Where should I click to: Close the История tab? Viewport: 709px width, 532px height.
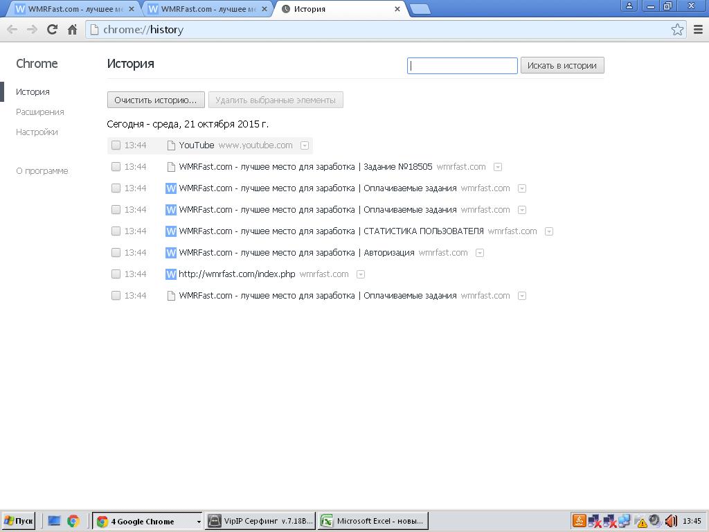397,9
